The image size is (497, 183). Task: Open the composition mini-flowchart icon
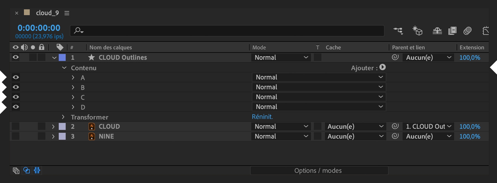(x=398, y=31)
